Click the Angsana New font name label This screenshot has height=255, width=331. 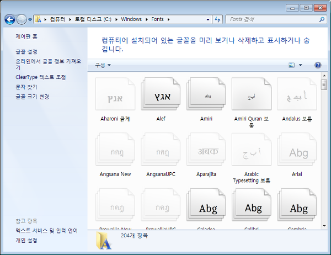click(x=115, y=174)
